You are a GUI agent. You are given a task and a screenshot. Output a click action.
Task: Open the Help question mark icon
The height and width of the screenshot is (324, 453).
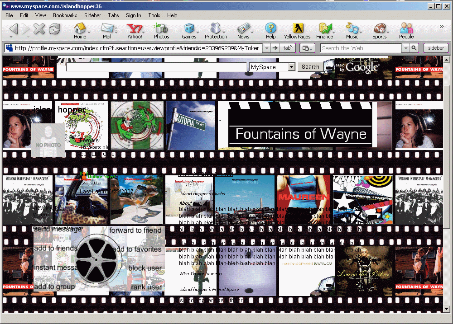click(271, 31)
